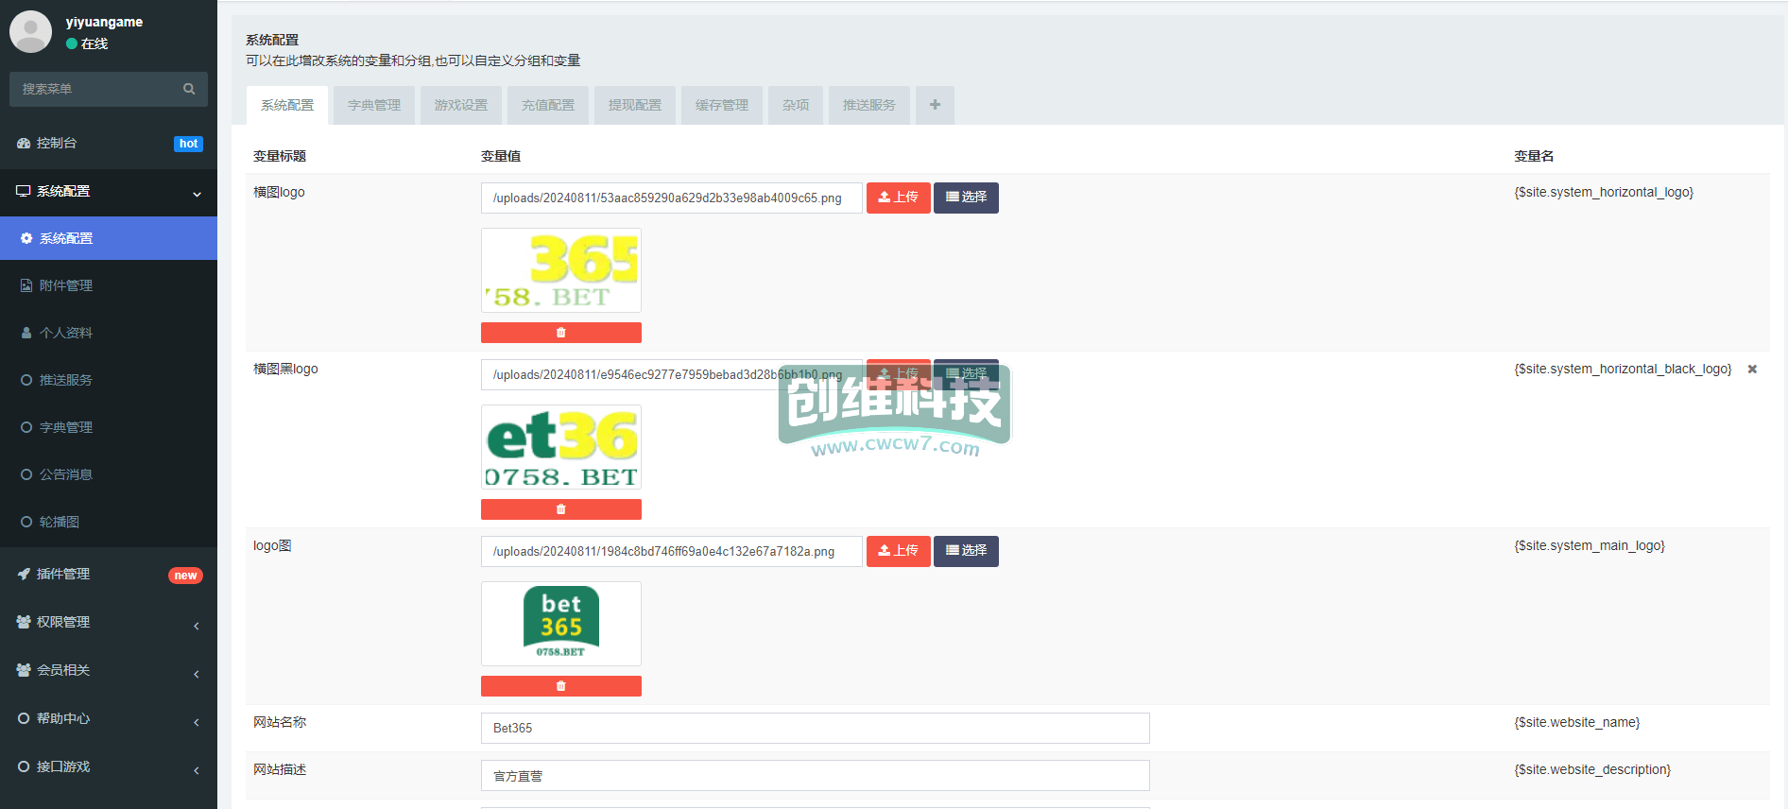Switch to the 杂项 tab

point(796,105)
